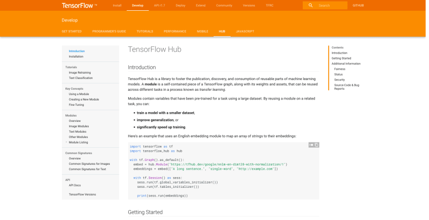
Task: Open Using a Module page
Action: [x=79, y=94]
